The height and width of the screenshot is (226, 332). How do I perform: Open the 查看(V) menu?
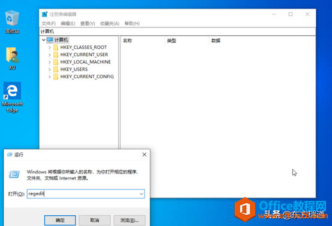pyautogui.click(x=87, y=23)
